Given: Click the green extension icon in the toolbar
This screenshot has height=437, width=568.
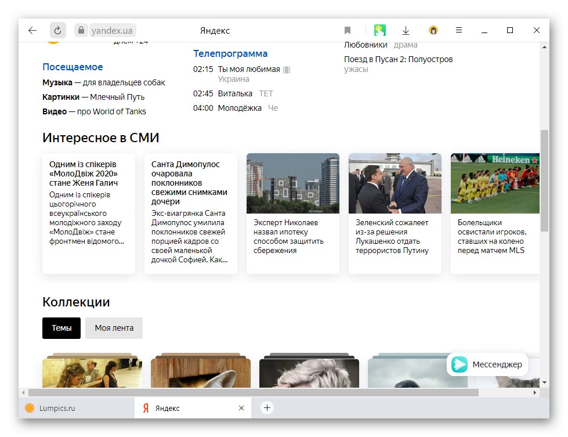Looking at the screenshot, I should pos(380,30).
